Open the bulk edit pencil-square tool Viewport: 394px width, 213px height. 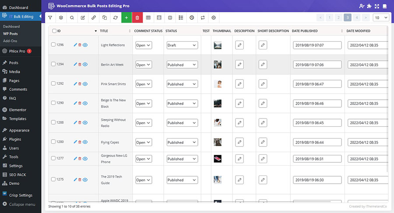click(x=83, y=17)
